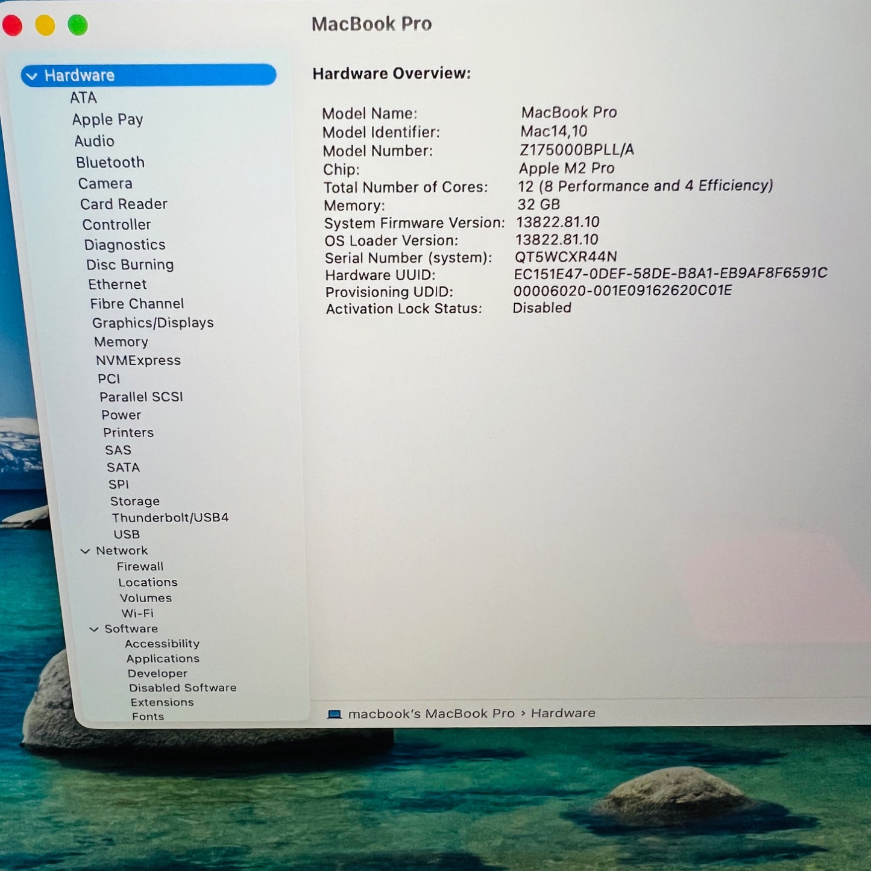This screenshot has width=871, height=871.
Task: Select Thunderbolt/USB4 in the sidebar
Action: [x=170, y=518]
